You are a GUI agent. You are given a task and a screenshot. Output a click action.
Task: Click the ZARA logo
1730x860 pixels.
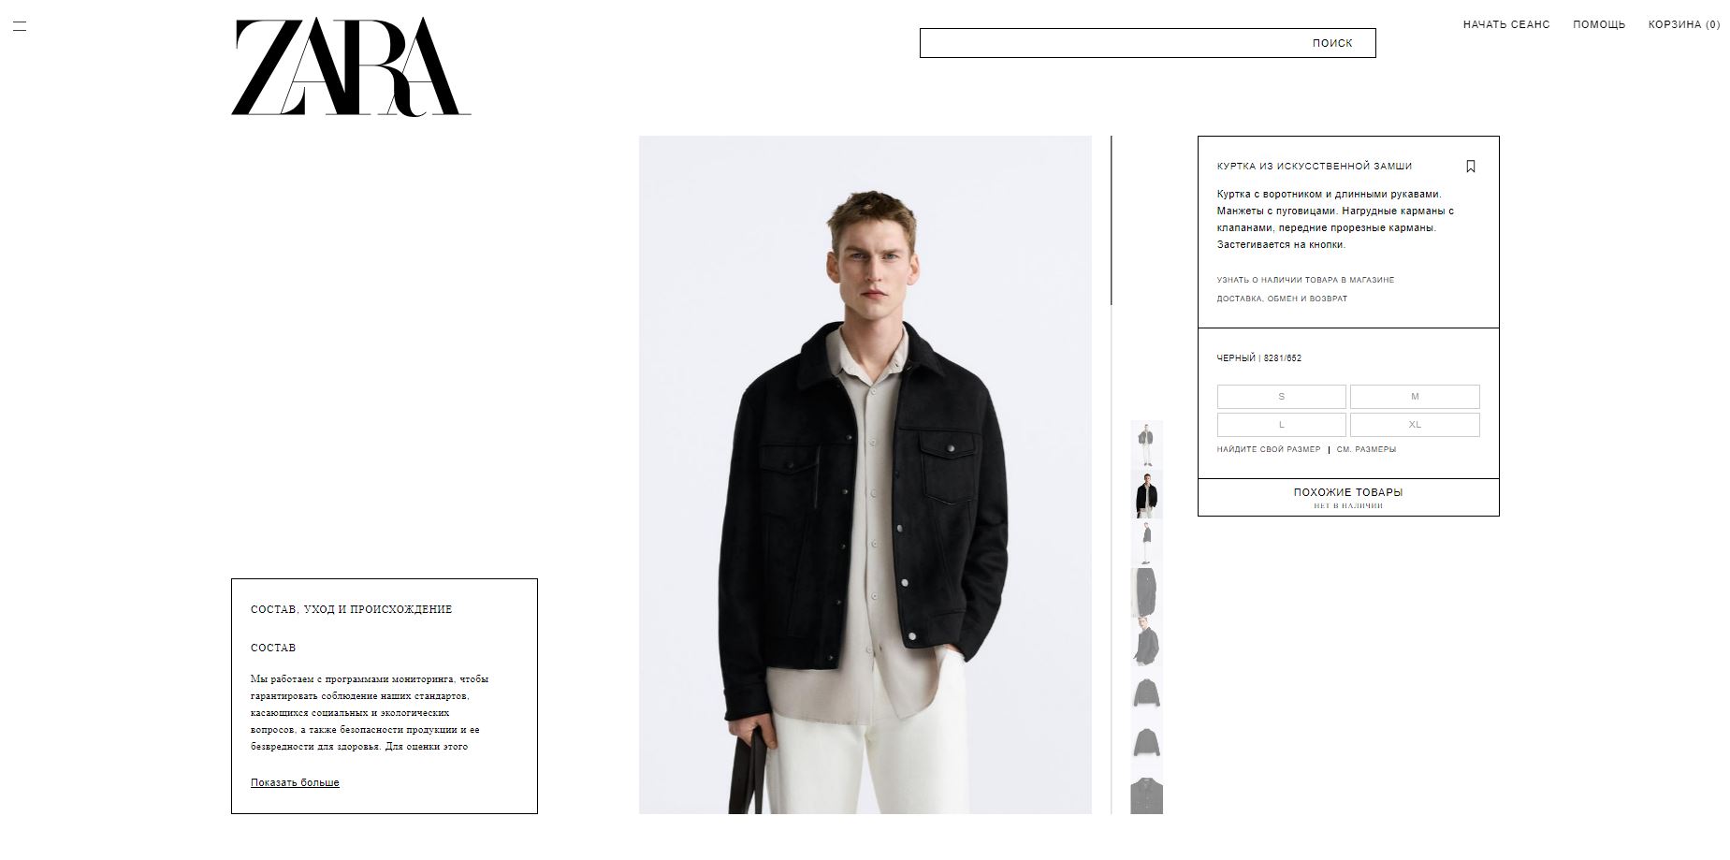pos(351,67)
